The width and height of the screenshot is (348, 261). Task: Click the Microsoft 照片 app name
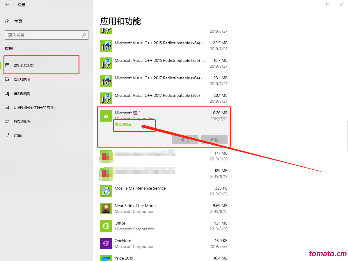tap(128, 113)
